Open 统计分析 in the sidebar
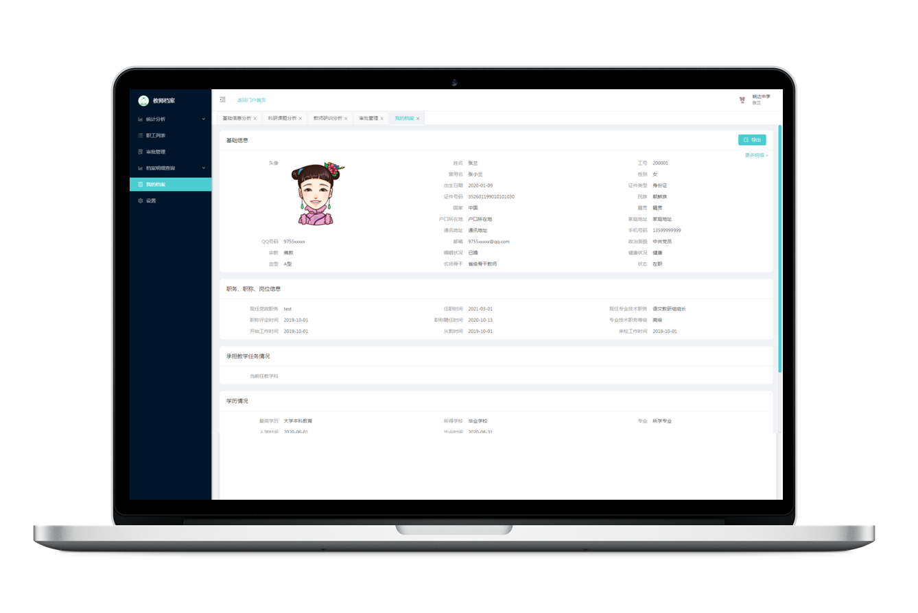This screenshot has height=613, width=918. coord(170,119)
